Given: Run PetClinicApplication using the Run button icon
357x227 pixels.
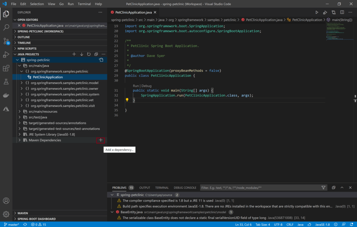Looking at the screenshot, I should tap(317, 12).
